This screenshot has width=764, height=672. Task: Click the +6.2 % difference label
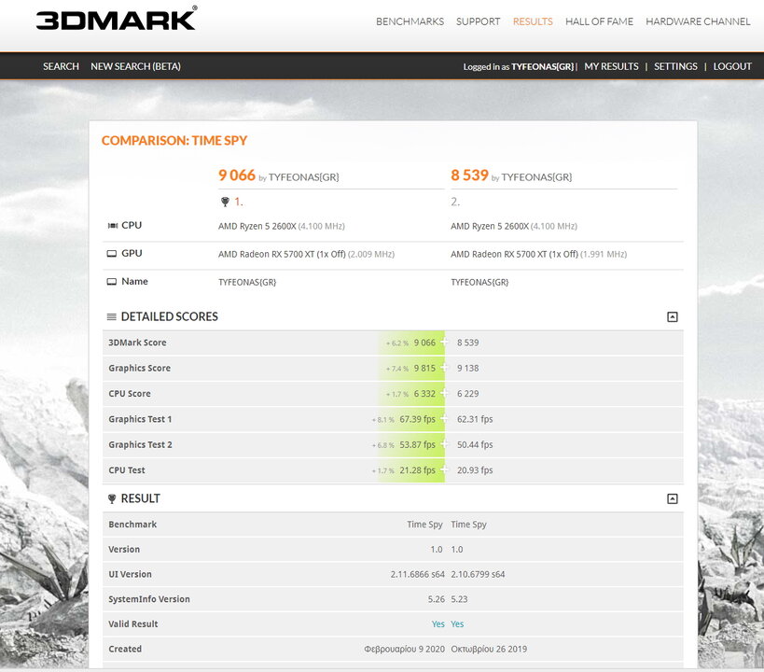(x=397, y=343)
